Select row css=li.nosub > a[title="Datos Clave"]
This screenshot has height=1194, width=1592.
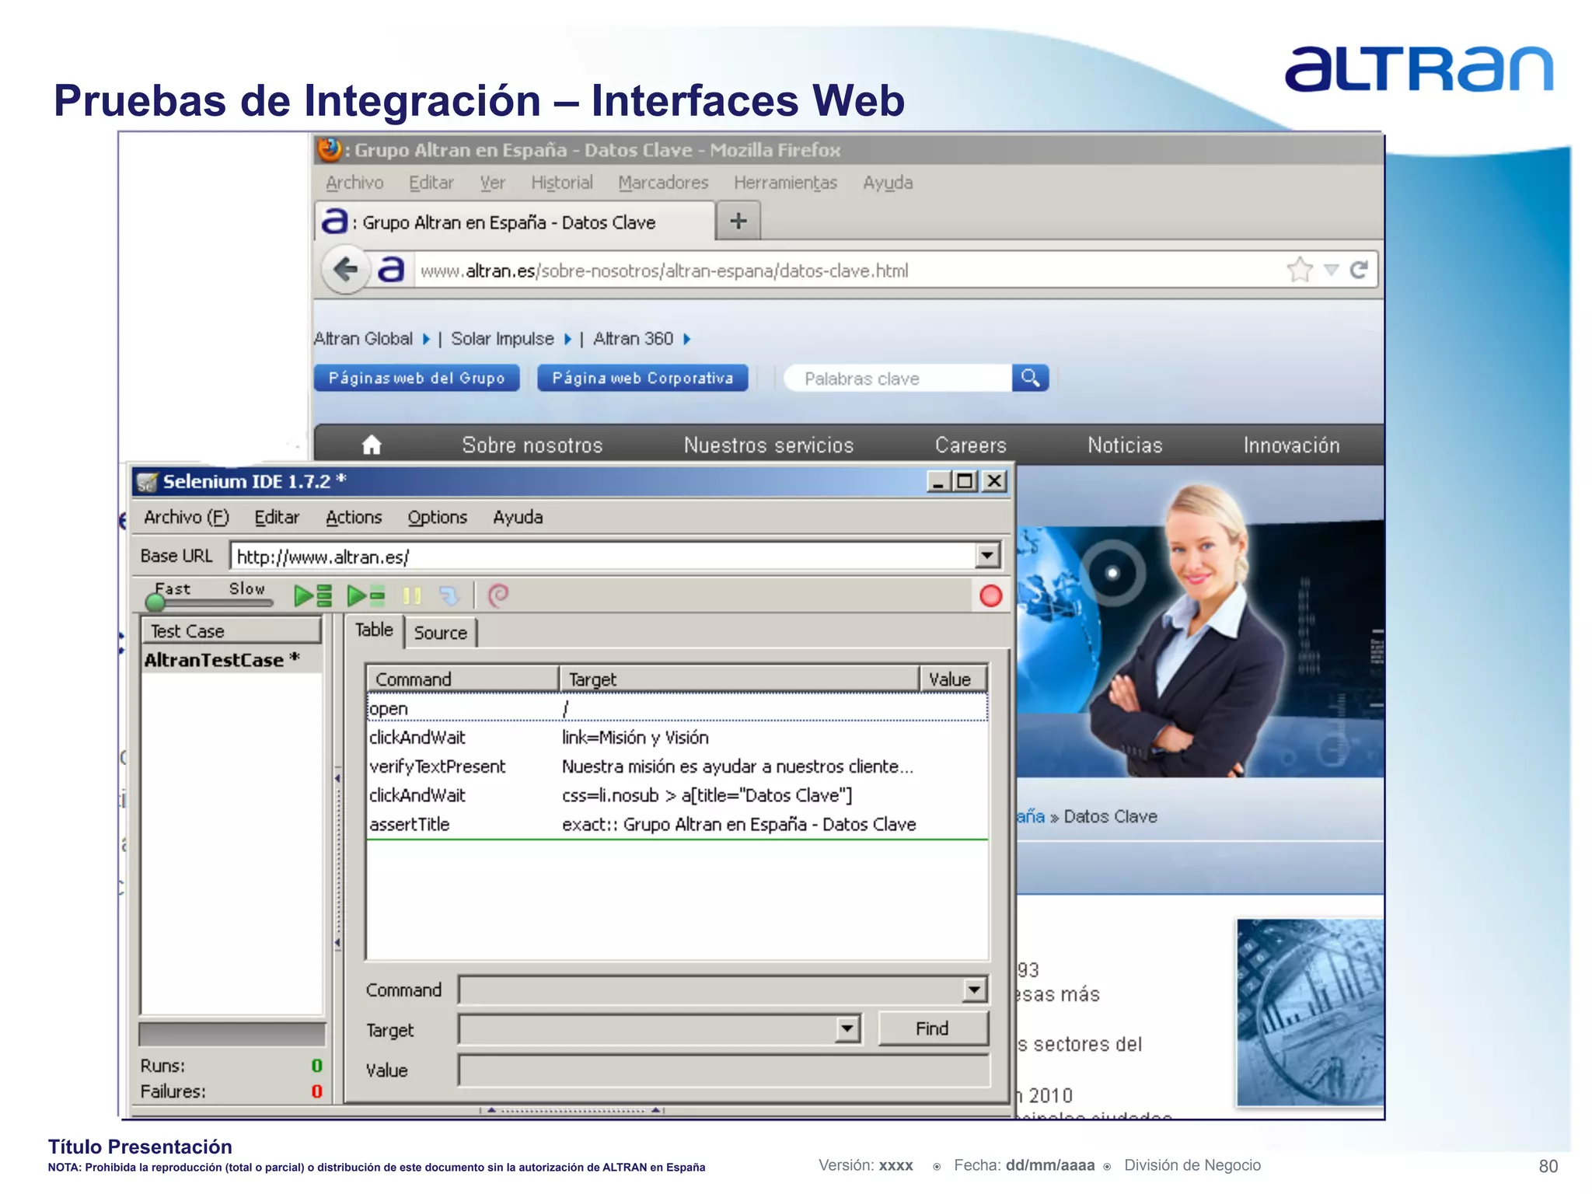pos(676,795)
